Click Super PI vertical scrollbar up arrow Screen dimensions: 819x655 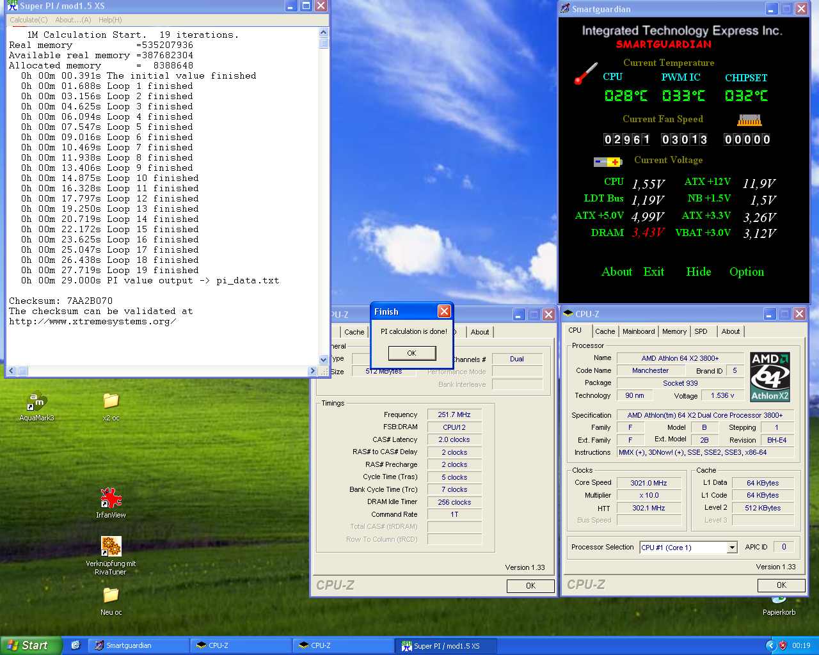pyautogui.click(x=324, y=33)
